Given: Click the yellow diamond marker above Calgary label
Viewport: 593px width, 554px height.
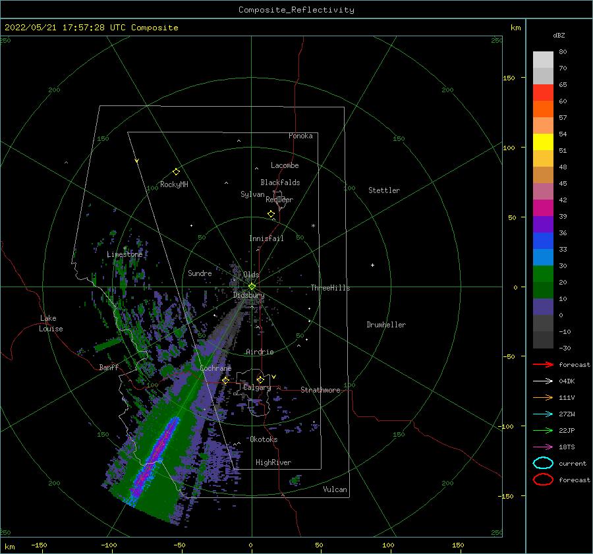Looking at the screenshot, I should (260, 379).
